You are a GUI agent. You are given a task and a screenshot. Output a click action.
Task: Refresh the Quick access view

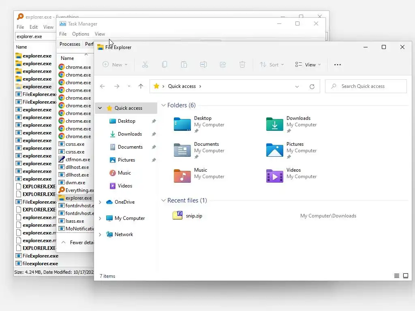312,87
